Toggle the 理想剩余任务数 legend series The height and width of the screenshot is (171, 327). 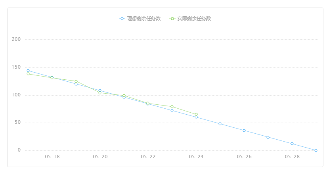point(140,19)
